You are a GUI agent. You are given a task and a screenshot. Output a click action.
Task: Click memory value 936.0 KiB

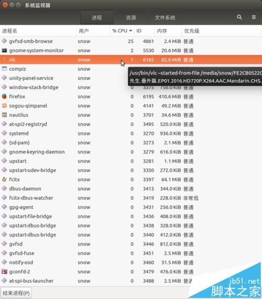(x=170, y=133)
